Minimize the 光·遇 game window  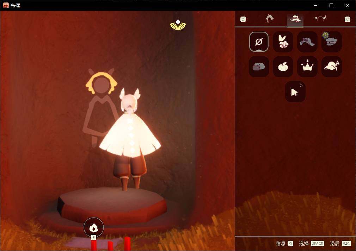[x=315, y=5]
